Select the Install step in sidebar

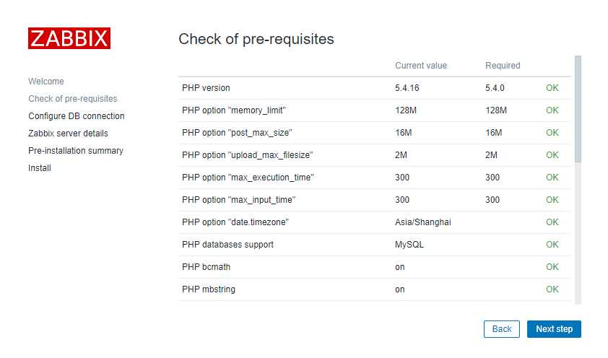click(40, 167)
